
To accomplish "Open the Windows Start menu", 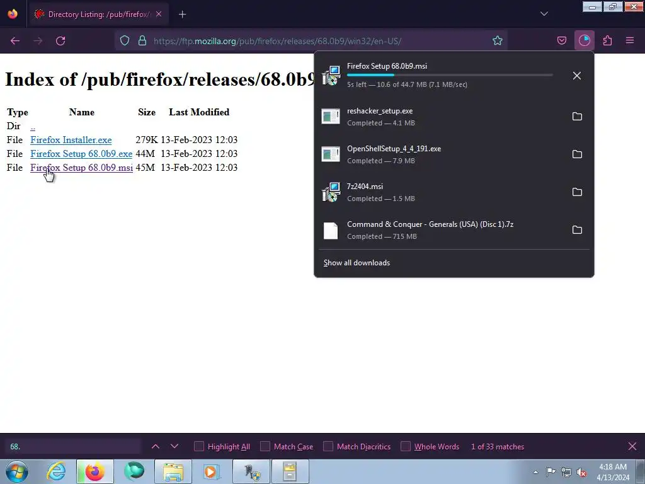I will coord(17,471).
